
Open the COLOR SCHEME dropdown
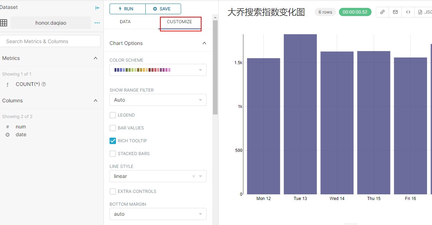point(158,70)
